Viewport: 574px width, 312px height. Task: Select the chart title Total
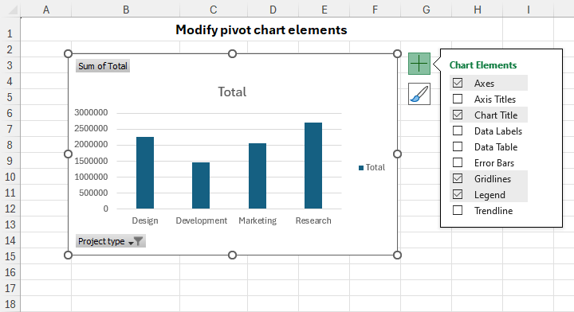click(232, 92)
